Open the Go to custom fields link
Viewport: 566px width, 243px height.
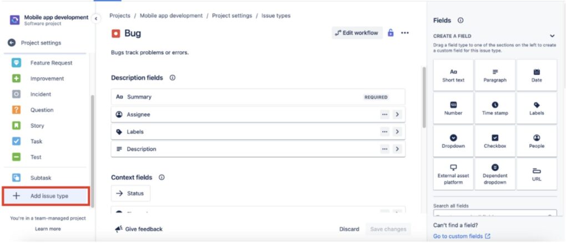pos(462,236)
